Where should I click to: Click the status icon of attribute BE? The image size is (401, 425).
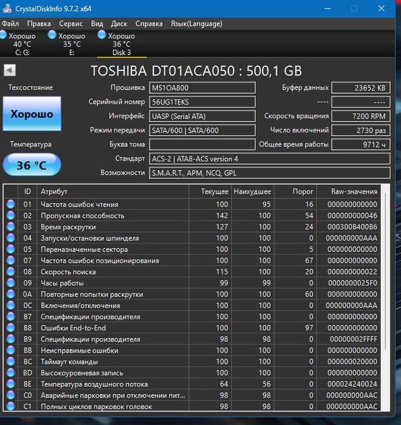[10, 384]
